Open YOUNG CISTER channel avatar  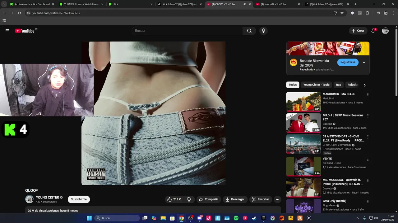coord(29,199)
